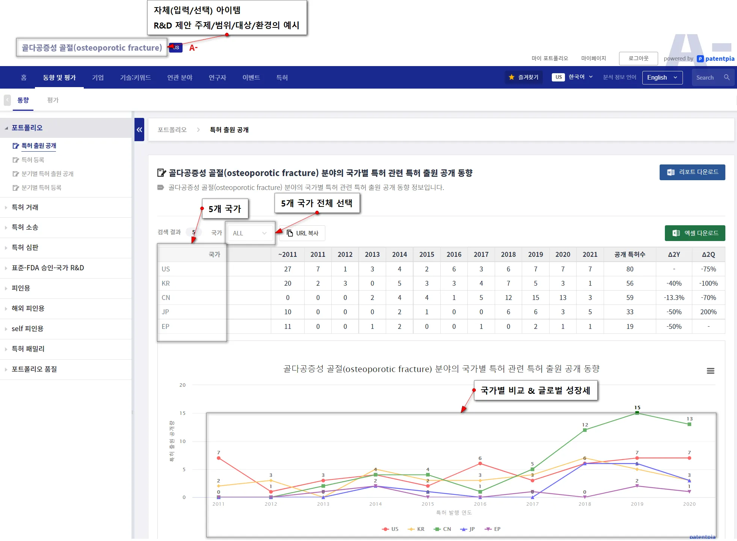Screen dimensions: 737x541
Task: Toggle the CN series in chart legend
Action: tap(442, 529)
